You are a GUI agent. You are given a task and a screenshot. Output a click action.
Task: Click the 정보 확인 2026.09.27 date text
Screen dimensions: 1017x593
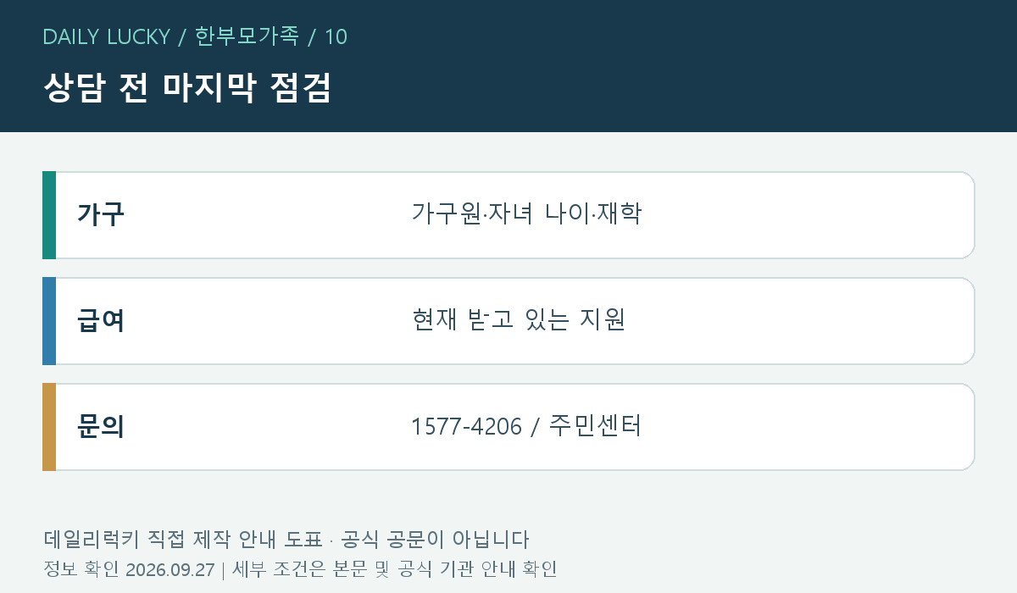click(129, 569)
